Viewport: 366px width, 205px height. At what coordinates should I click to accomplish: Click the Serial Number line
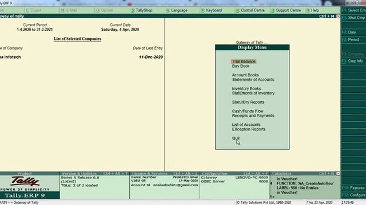(x=164, y=177)
